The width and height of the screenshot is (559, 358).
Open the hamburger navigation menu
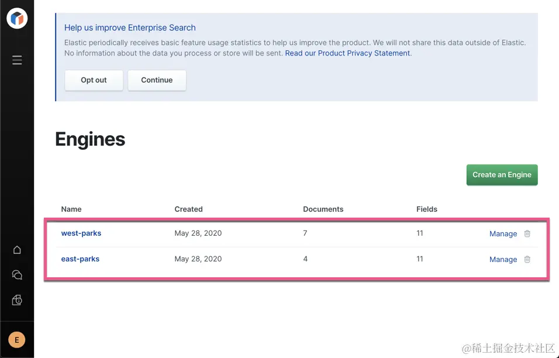(x=17, y=60)
